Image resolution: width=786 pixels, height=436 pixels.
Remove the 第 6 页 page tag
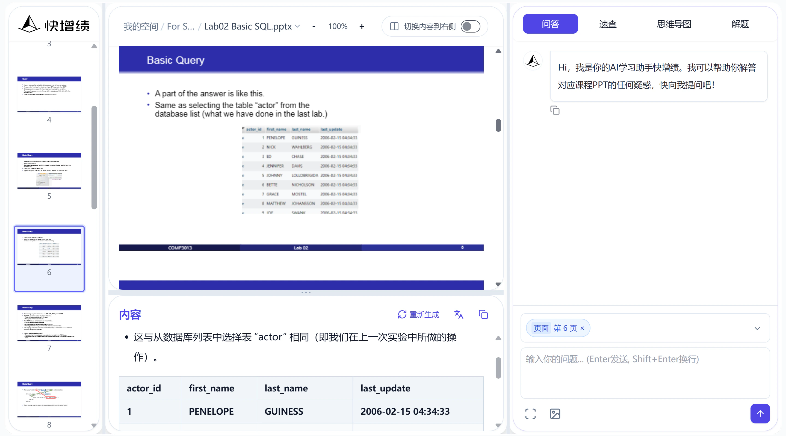tap(582, 328)
